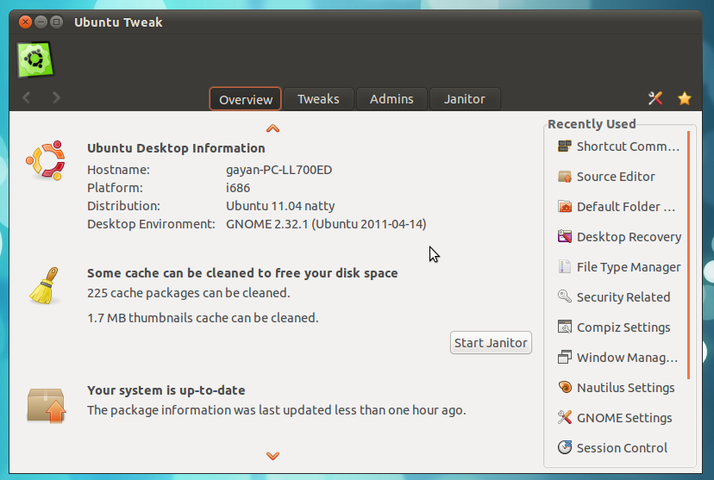Click distribution value Ubuntu 11.04 natty
The width and height of the screenshot is (714, 480).
[x=280, y=206]
